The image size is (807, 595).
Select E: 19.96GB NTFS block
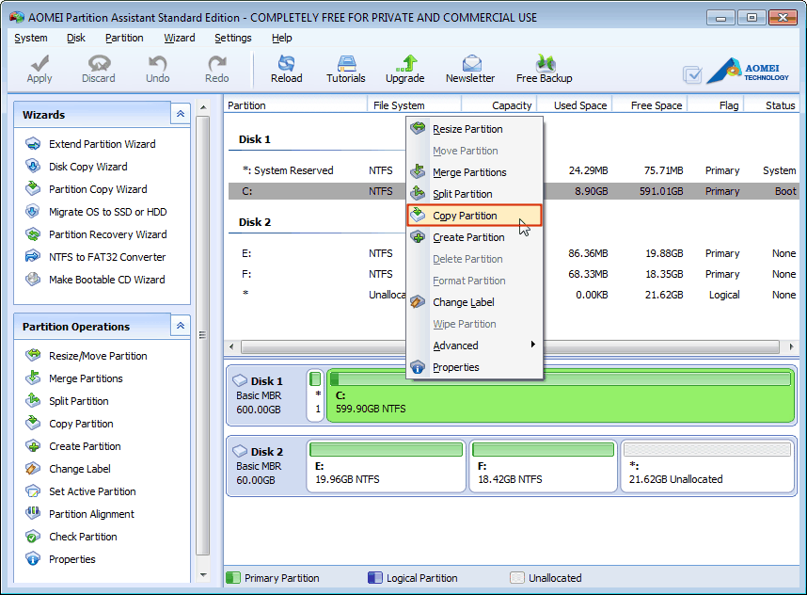386,466
